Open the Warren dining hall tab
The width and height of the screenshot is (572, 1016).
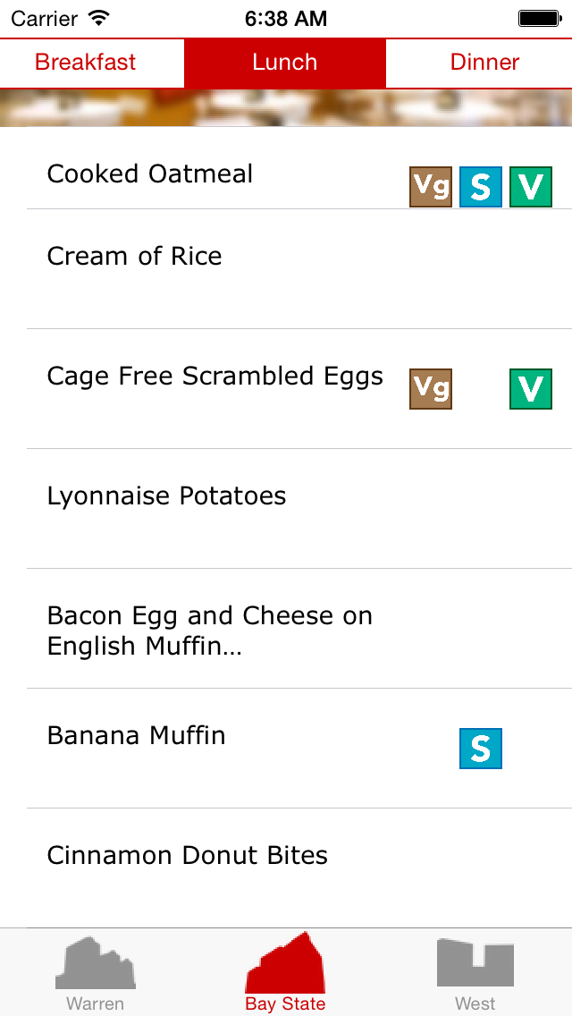coord(96,973)
